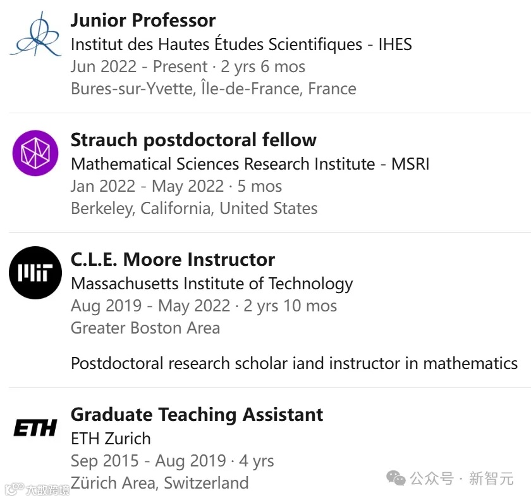Select the Berkeley, California location line
Image resolution: width=531 pixels, height=500 pixels.
194,208
